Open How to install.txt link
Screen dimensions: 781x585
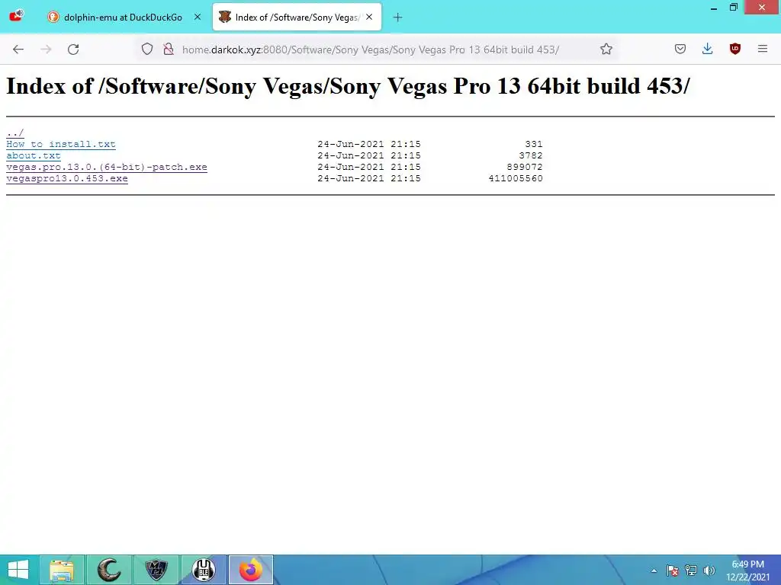[x=61, y=144]
